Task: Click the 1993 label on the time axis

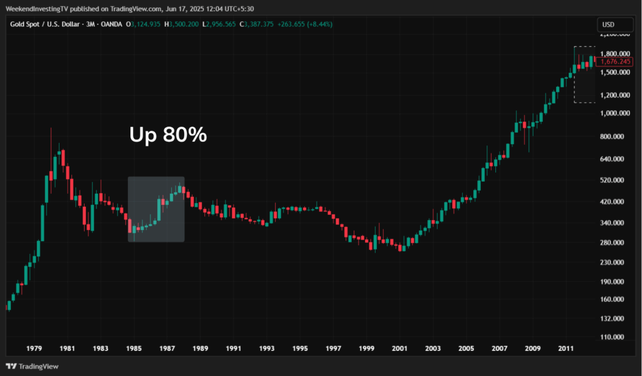Action: click(266, 348)
